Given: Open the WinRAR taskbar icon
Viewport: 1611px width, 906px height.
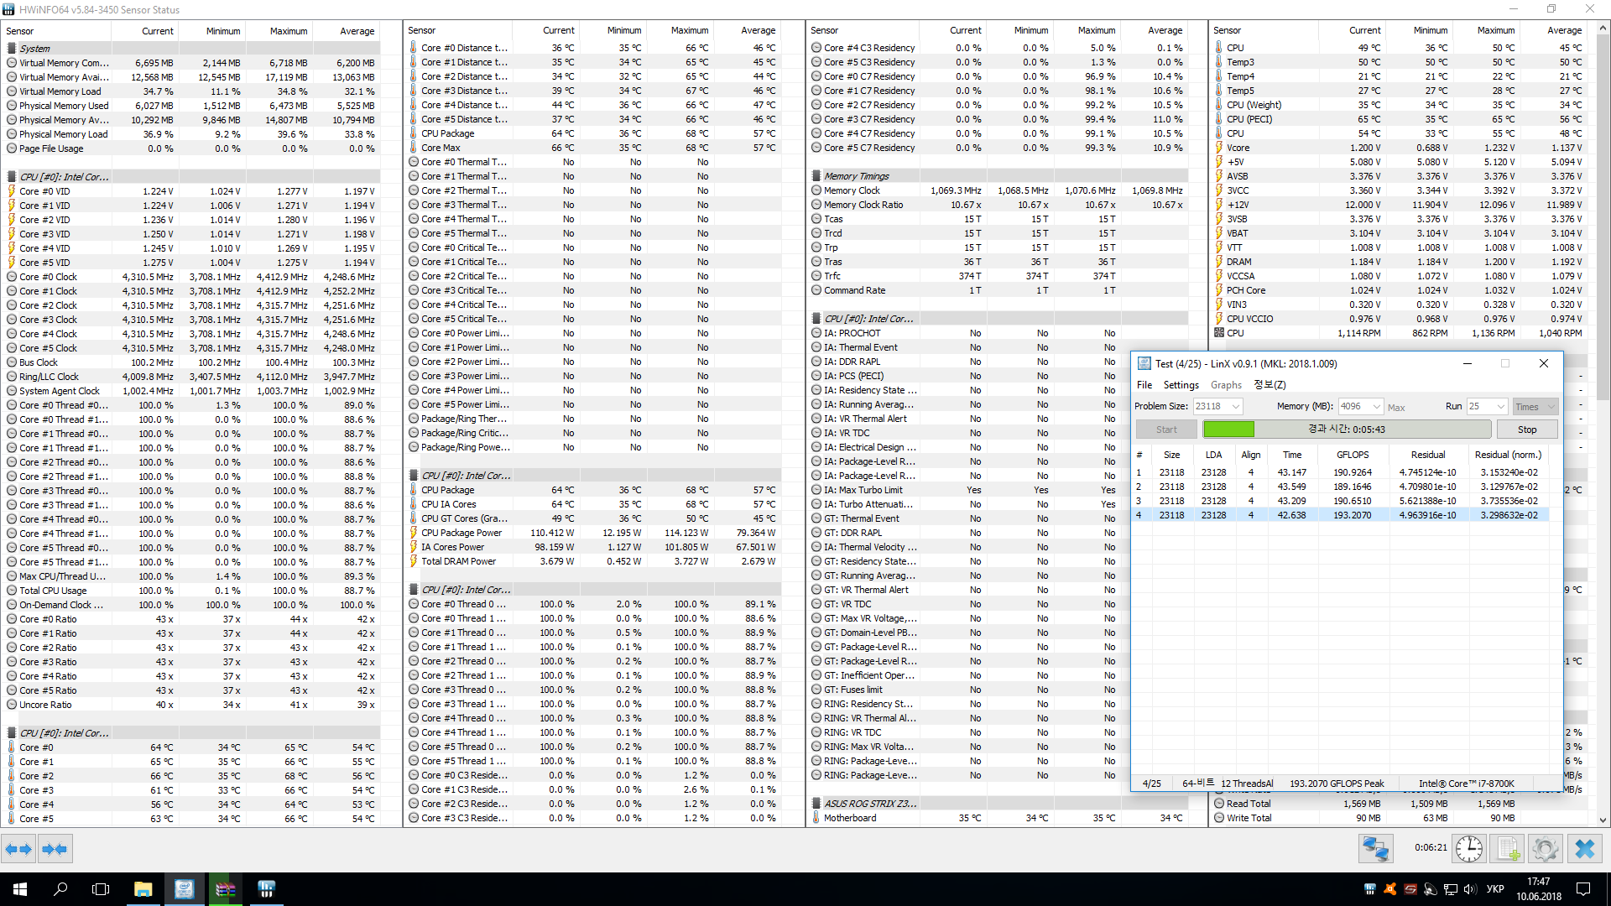Looking at the screenshot, I should (226, 889).
